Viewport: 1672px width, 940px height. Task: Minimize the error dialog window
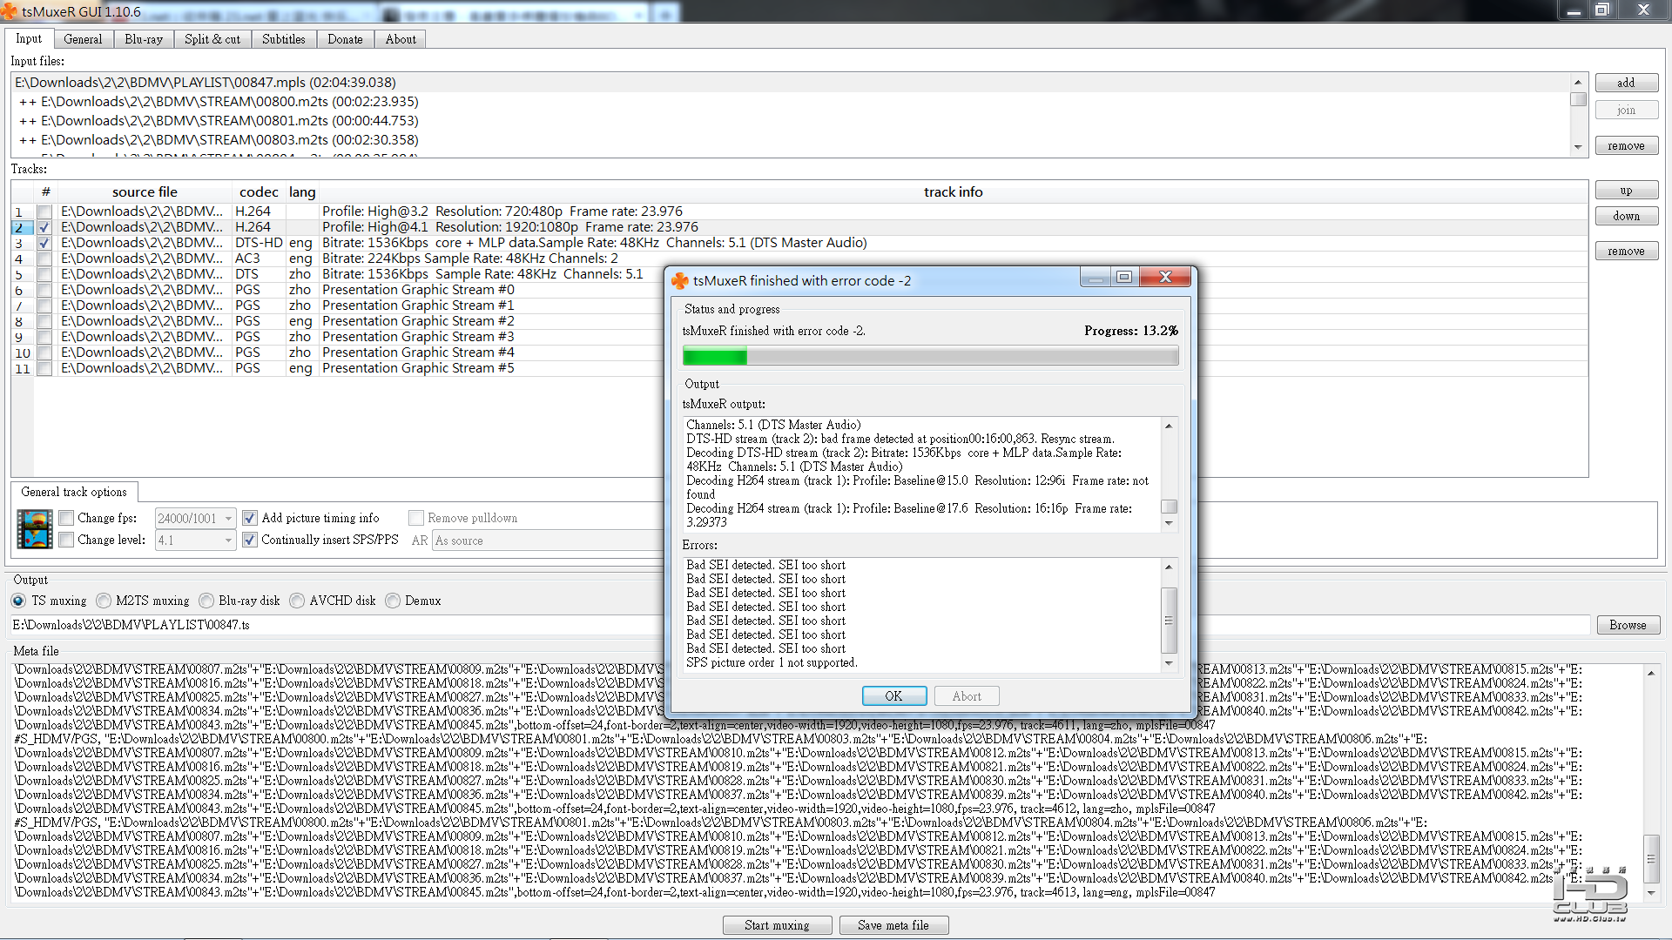(x=1096, y=277)
